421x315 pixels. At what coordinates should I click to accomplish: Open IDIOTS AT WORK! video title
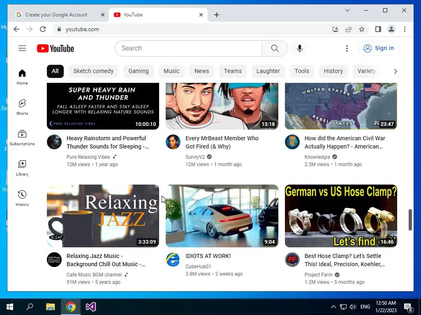[208, 256]
